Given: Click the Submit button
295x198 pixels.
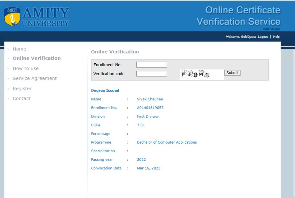Looking at the screenshot, I should 232,73.
